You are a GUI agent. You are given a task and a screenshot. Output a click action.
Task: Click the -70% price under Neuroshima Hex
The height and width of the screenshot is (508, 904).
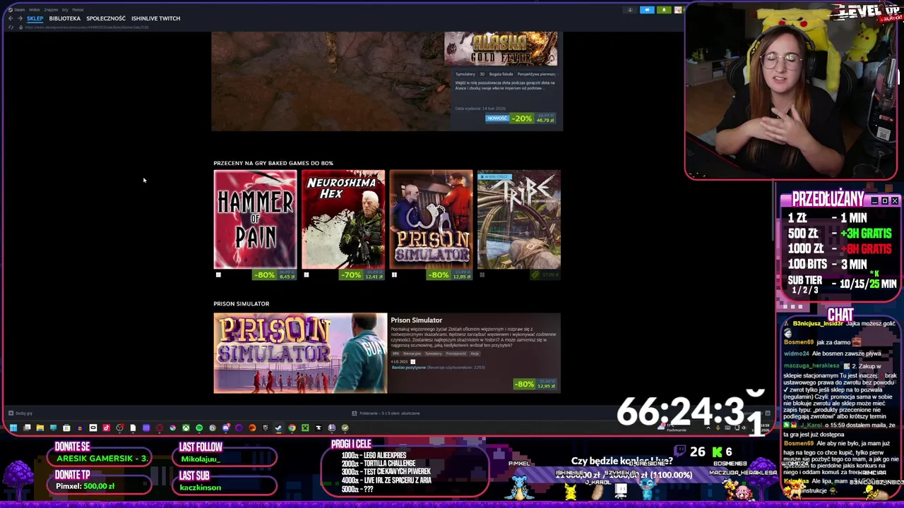pyautogui.click(x=362, y=275)
